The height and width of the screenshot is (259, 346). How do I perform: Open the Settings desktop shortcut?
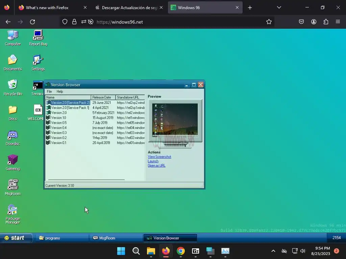pos(38,63)
